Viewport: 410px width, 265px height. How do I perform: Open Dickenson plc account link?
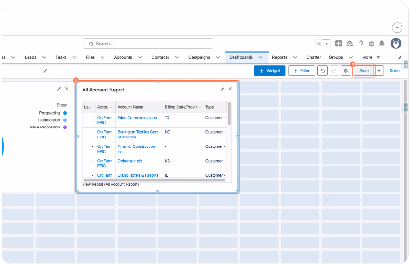[130, 161]
